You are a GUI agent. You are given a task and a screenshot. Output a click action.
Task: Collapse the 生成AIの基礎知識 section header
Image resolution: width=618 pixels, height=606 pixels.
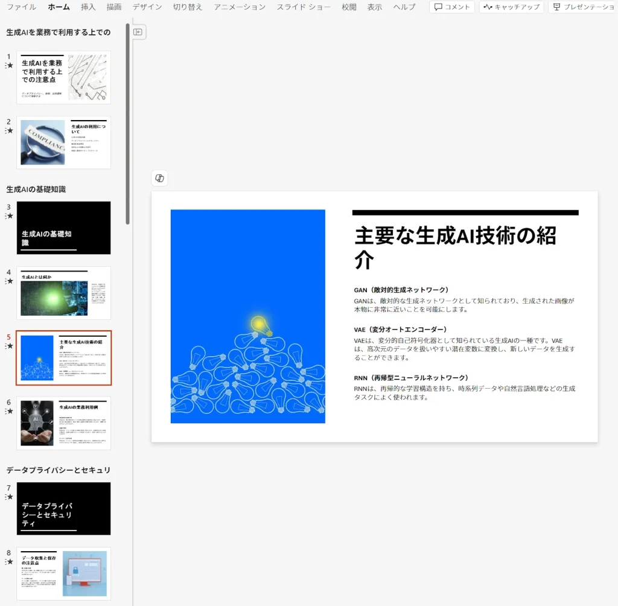(36, 189)
